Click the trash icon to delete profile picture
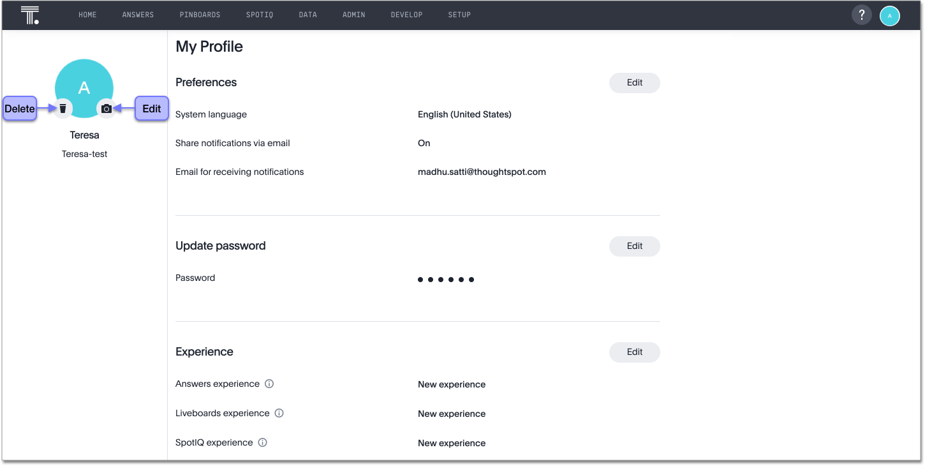Screen dimensions: 925x466 tap(63, 109)
